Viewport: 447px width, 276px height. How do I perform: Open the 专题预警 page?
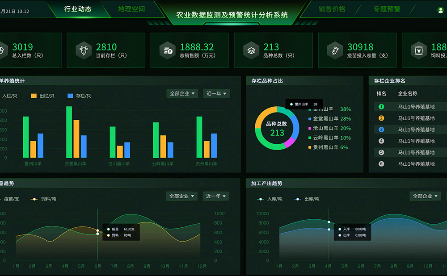(386, 8)
